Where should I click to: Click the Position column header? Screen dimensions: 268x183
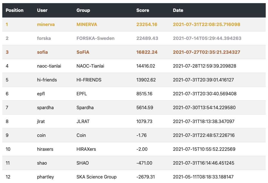point(14,10)
